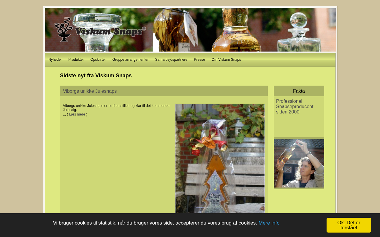View the Julesnaps bottle photo

pos(220,158)
